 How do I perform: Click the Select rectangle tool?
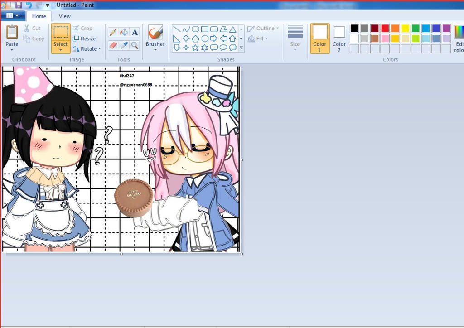tap(61, 32)
